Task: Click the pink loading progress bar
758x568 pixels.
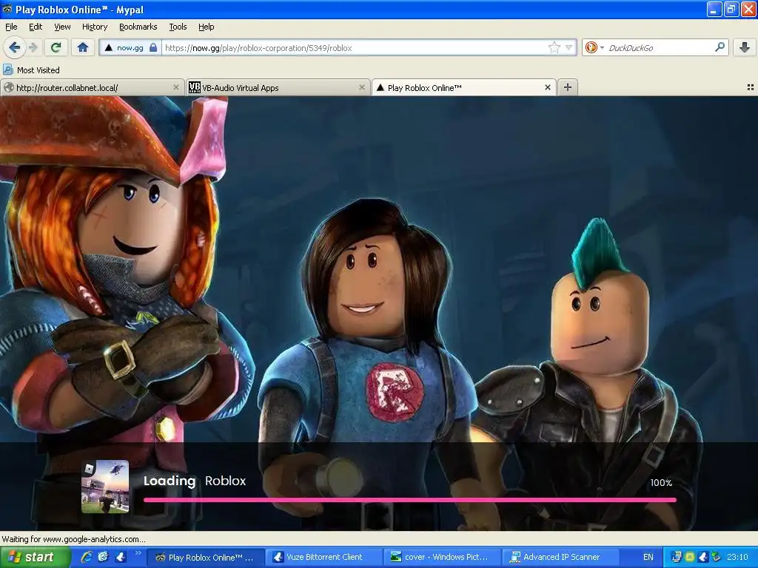Action: click(410, 500)
